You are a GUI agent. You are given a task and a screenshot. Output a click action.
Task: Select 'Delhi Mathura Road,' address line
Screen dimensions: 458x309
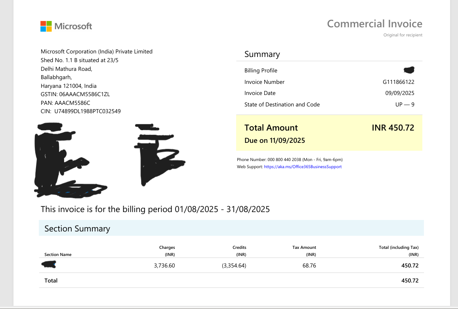(x=66, y=69)
